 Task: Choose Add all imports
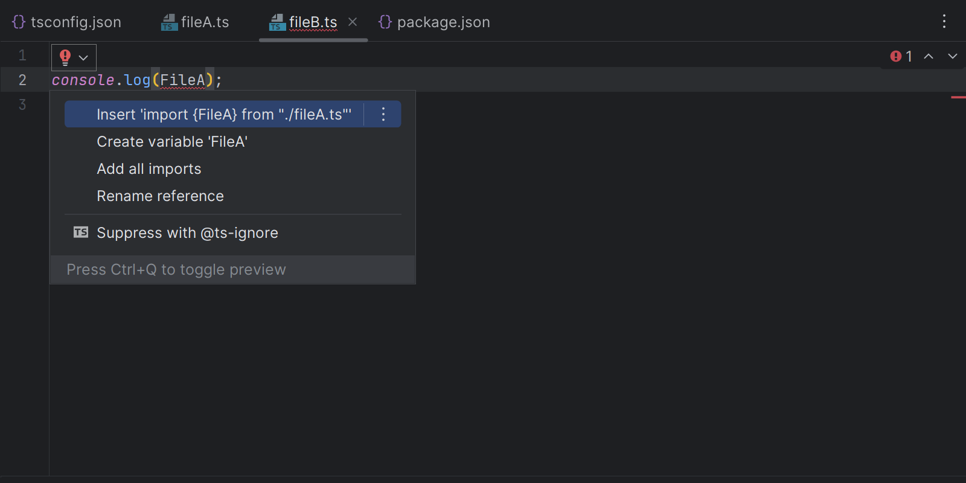(x=149, y=168)
